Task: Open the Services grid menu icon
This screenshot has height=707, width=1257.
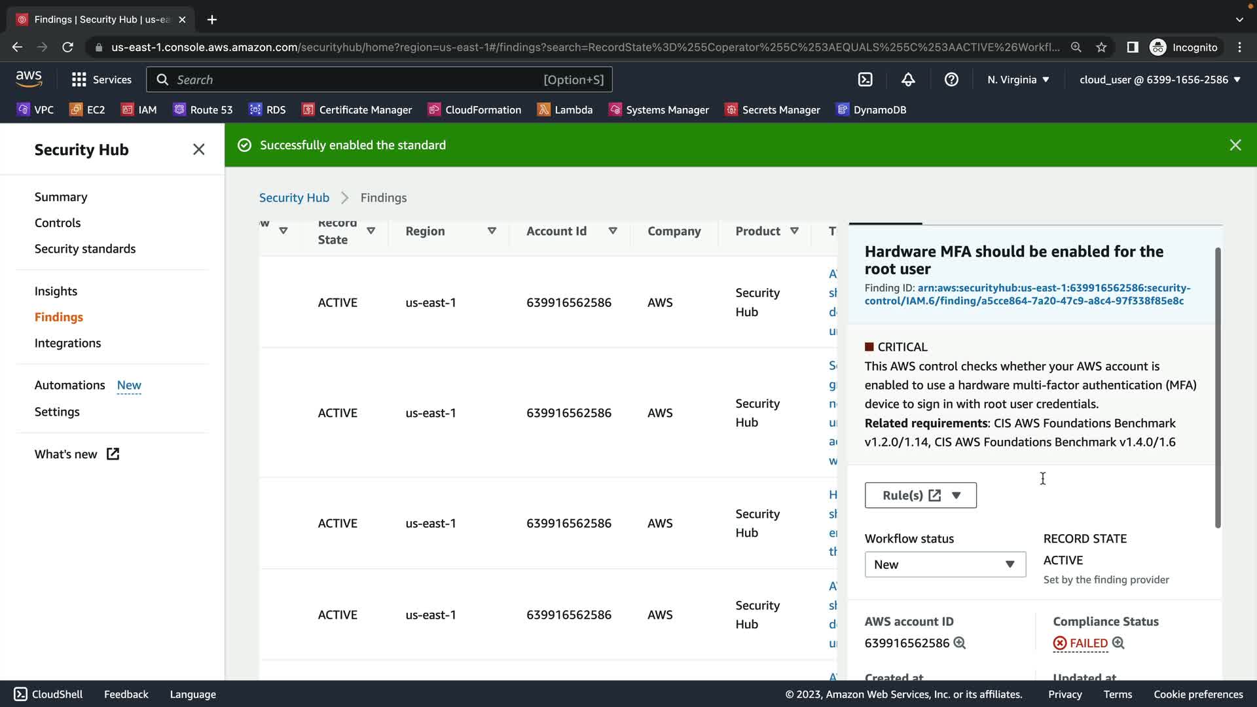Action: (79, 80)
